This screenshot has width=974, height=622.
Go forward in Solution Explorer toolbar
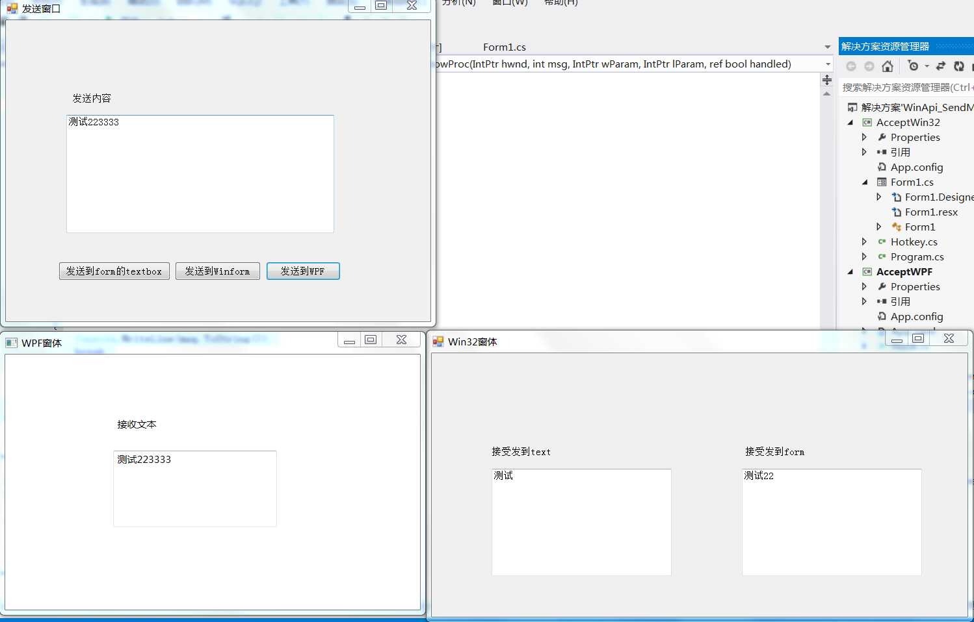click(869, 66)
